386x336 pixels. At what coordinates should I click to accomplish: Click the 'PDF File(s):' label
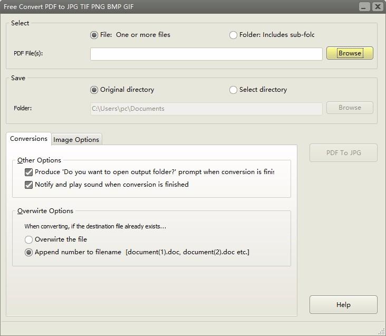28,53
